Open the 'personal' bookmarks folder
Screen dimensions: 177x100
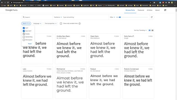23,6
